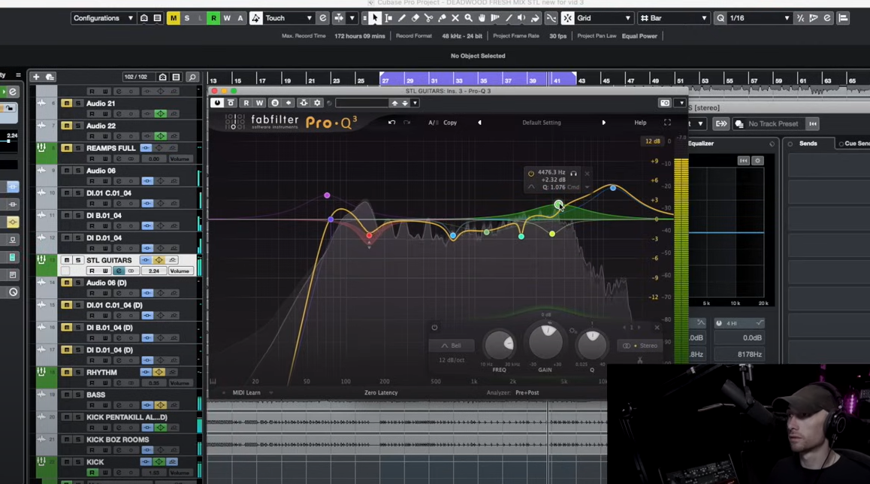Click the band solo headphones icon
This screenshot has width=870, height=484.
[x=574, y=173]
